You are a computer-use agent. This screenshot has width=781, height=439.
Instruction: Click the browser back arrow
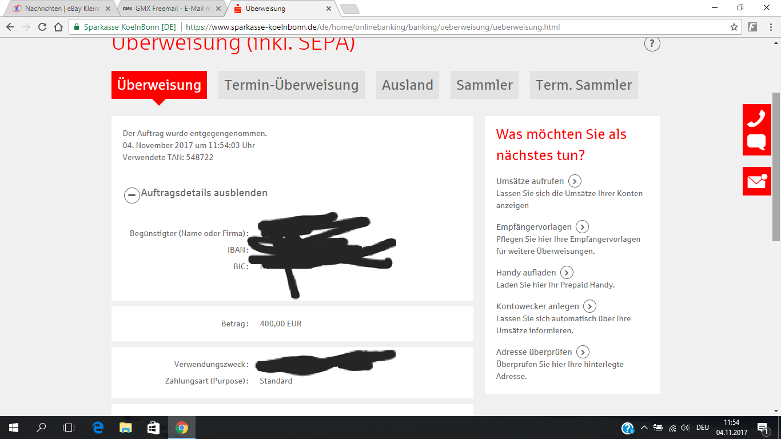point(10,27)
